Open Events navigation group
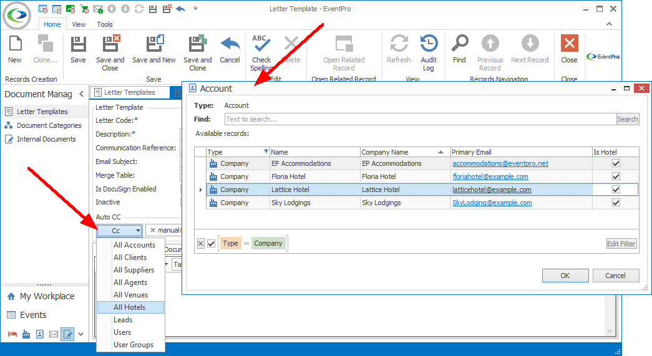Screen dimensions: 652x356 point(33,315)
